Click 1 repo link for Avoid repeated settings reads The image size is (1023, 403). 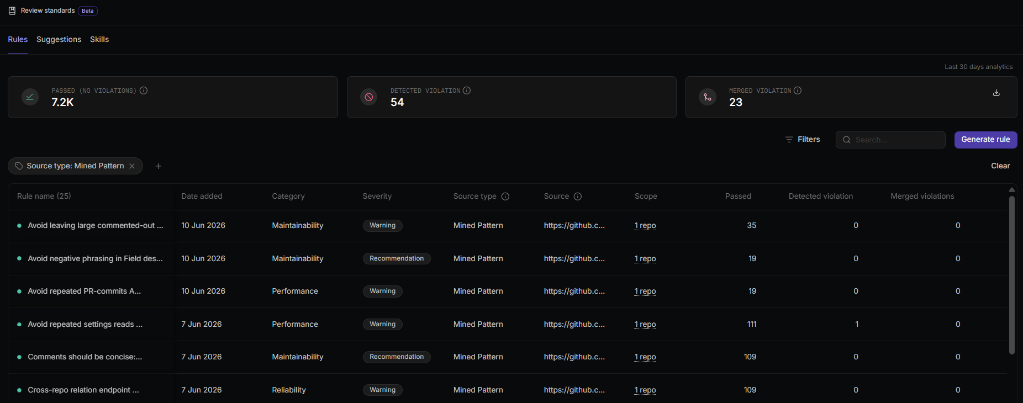click(x=645, y=324)
